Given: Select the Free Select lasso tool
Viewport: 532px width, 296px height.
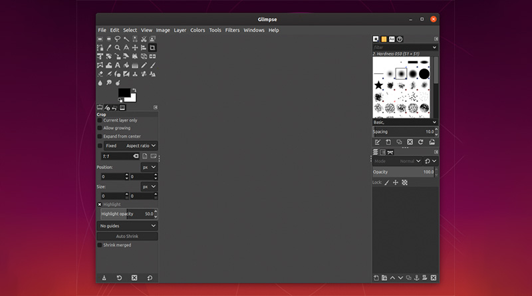Looking at the screenshot, I should pyautogui.click(x=118, y=39).
